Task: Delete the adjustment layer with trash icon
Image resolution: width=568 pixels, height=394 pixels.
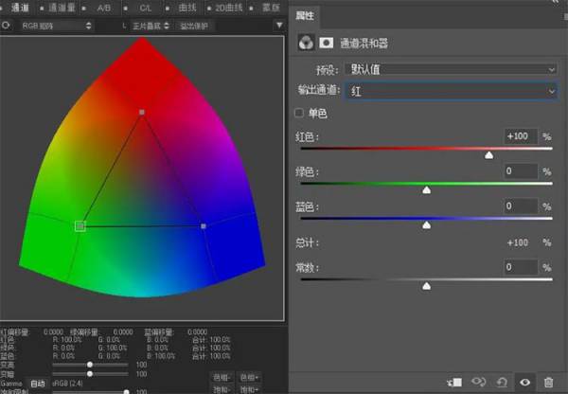Action: (549, 382)
